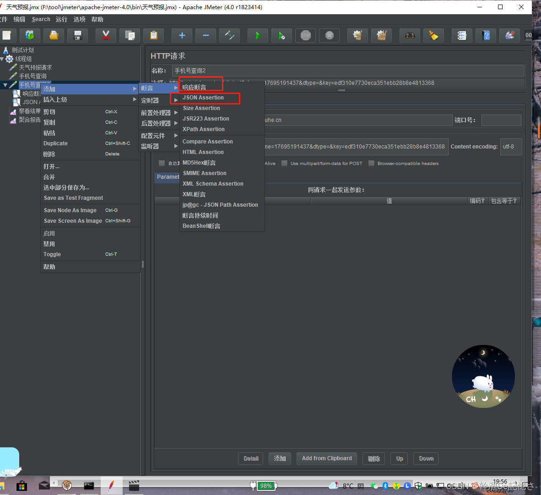Click the Clear results broom icon

(358, 35)
